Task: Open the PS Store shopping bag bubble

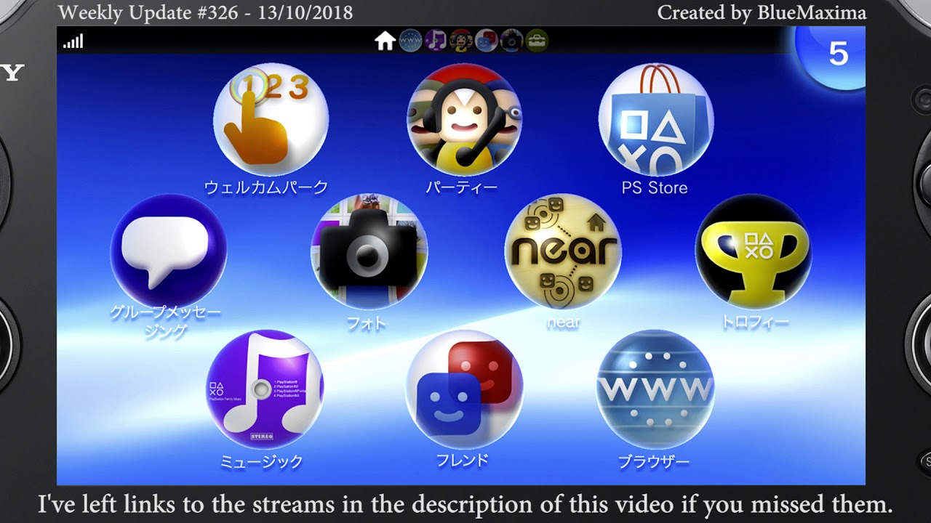Action: point(655,119)
